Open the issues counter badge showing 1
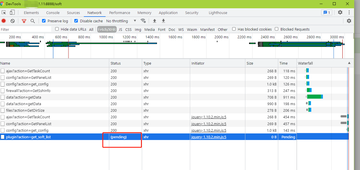Image resolution: width=360 pixels, height=170 pixels. click(327, 12)
